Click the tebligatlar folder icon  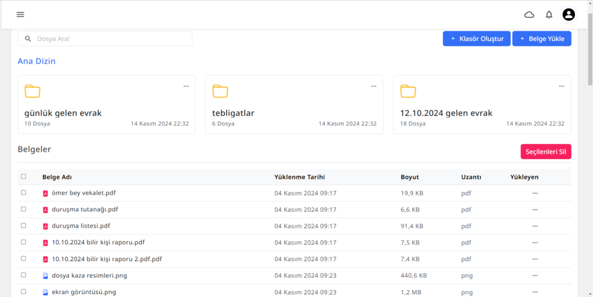pos(220,91)
